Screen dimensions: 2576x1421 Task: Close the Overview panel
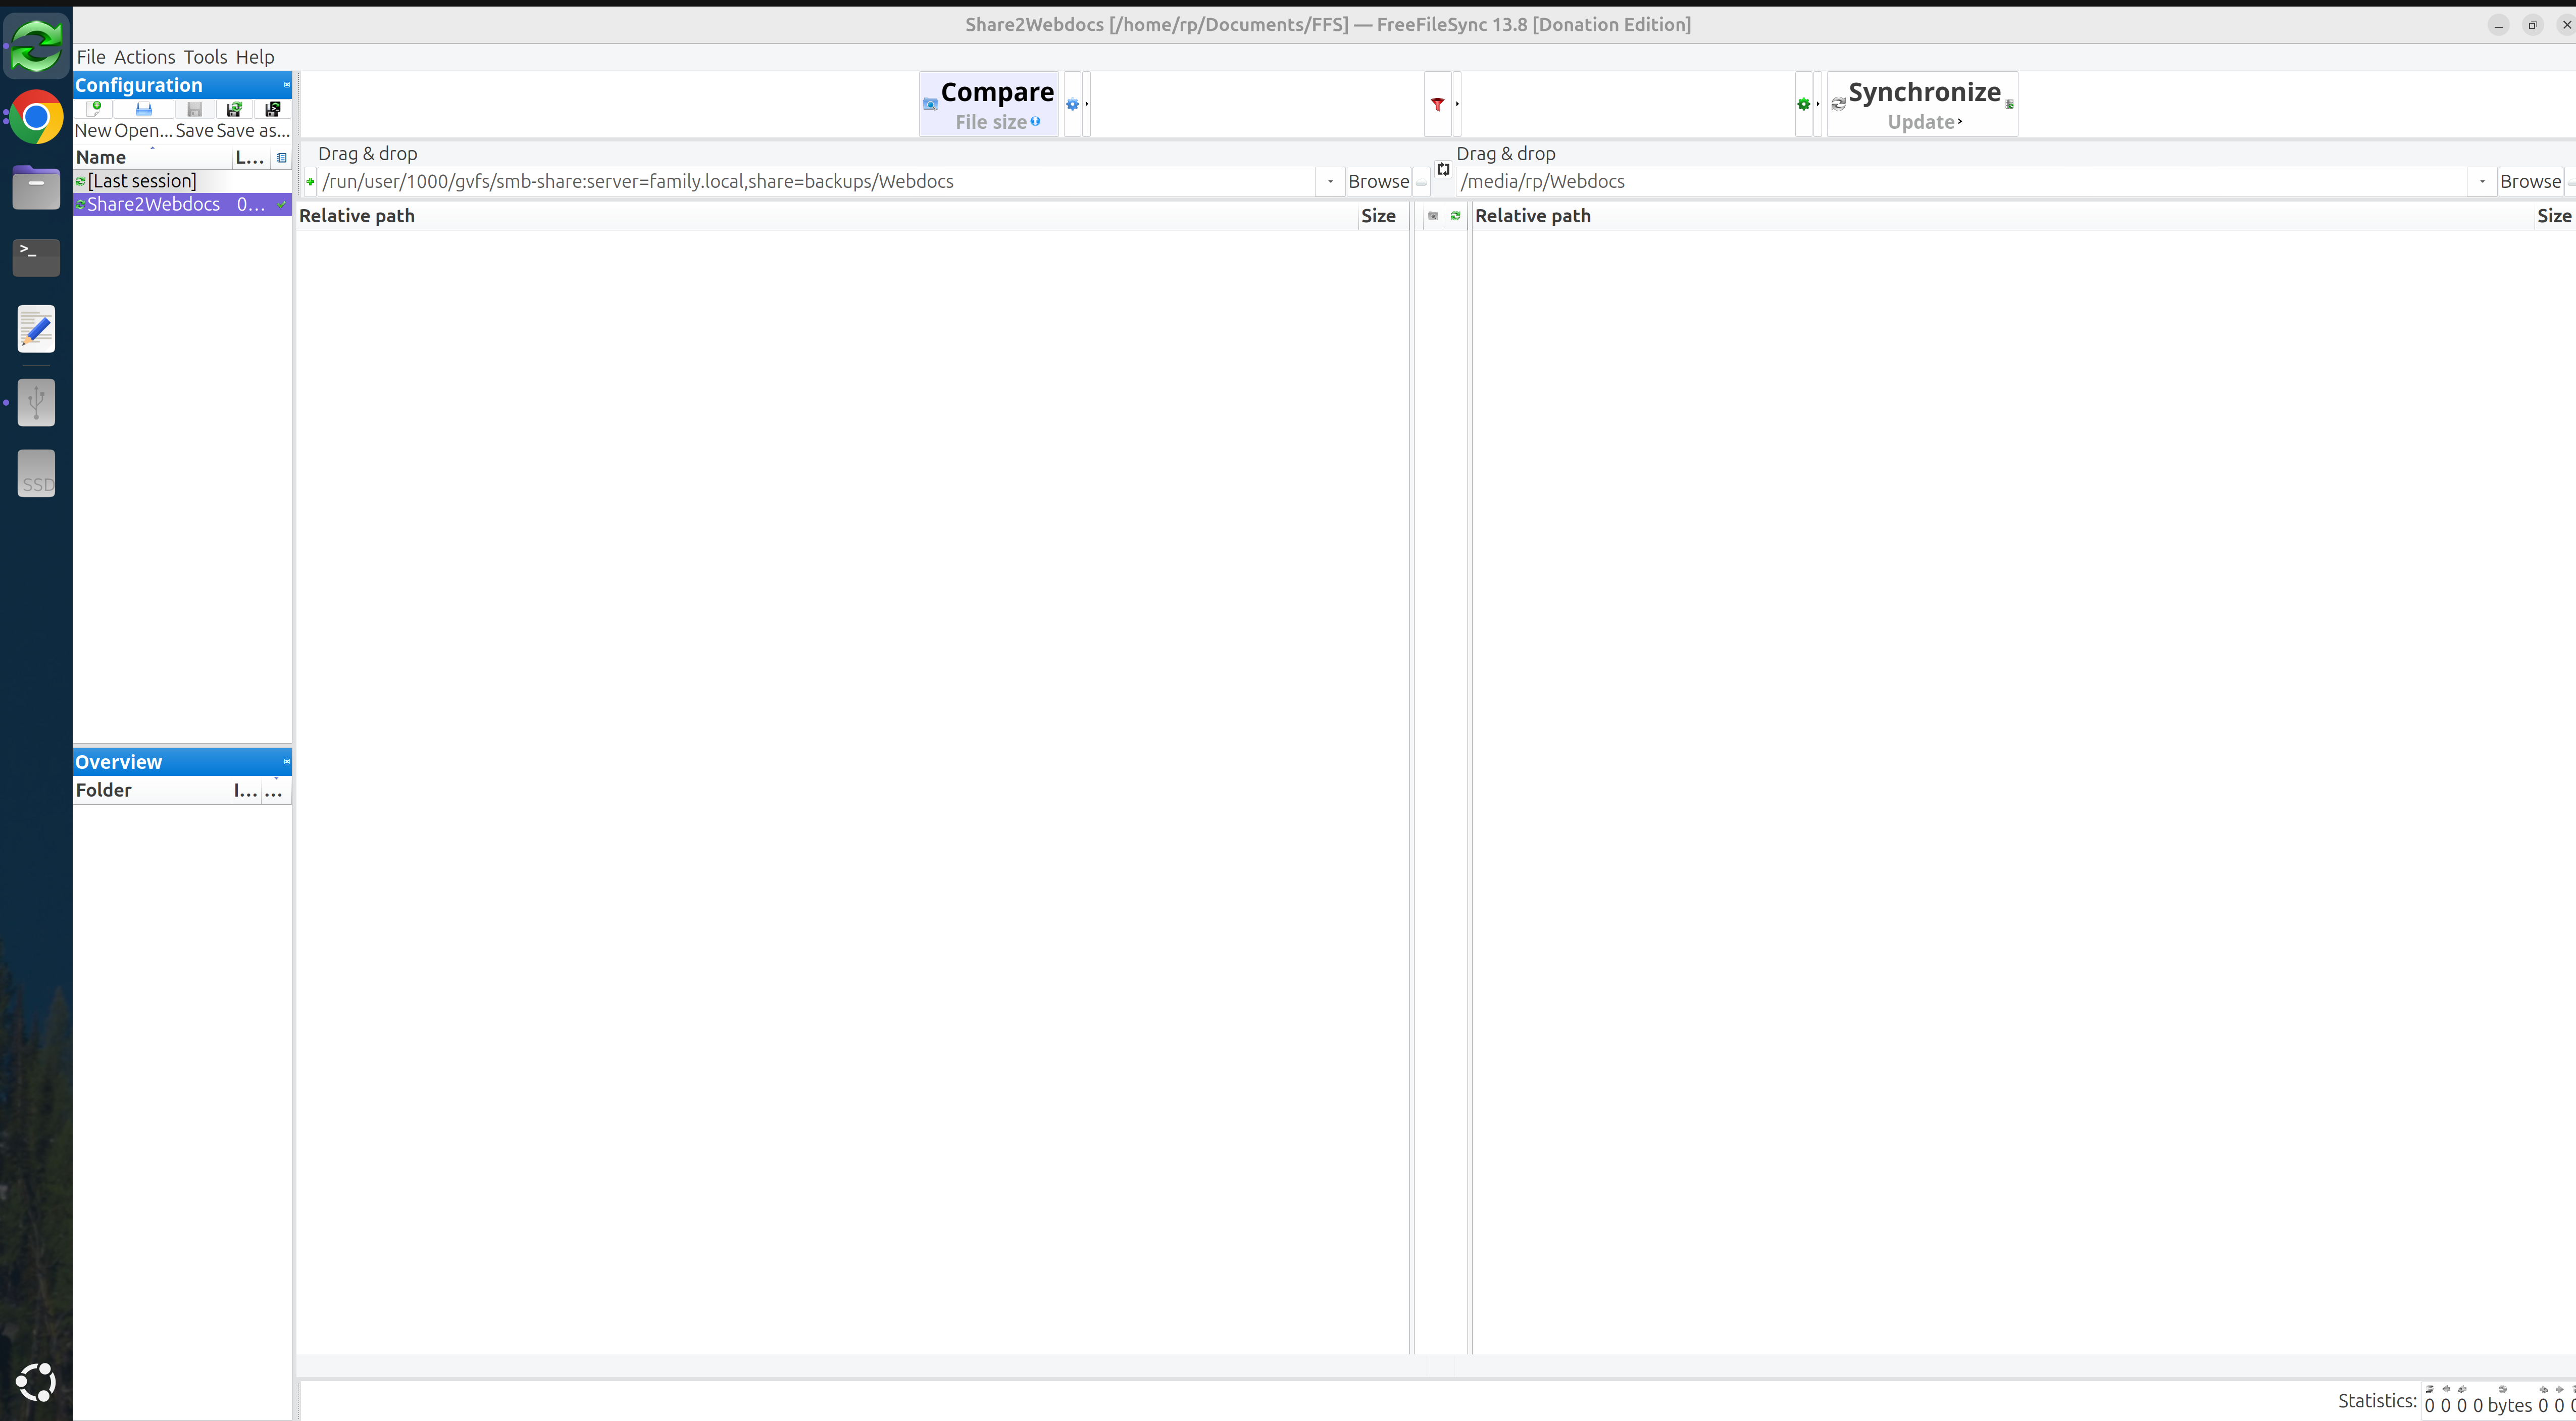tap(286, 762)
